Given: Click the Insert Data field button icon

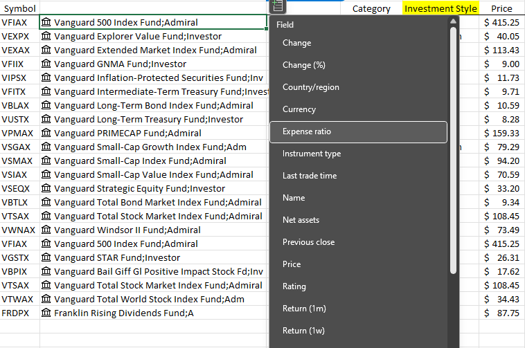Looking at the screenshot, I should pos(278,6).
